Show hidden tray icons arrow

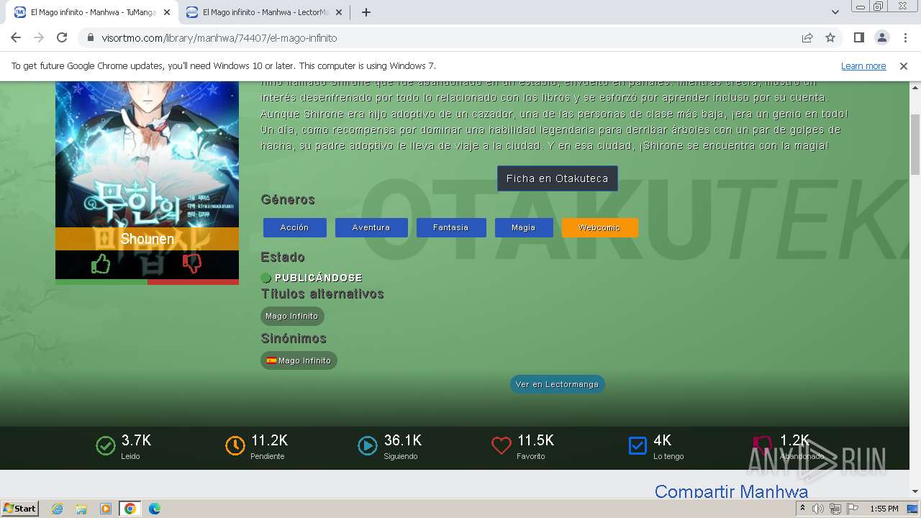click(x=802, y=509)
